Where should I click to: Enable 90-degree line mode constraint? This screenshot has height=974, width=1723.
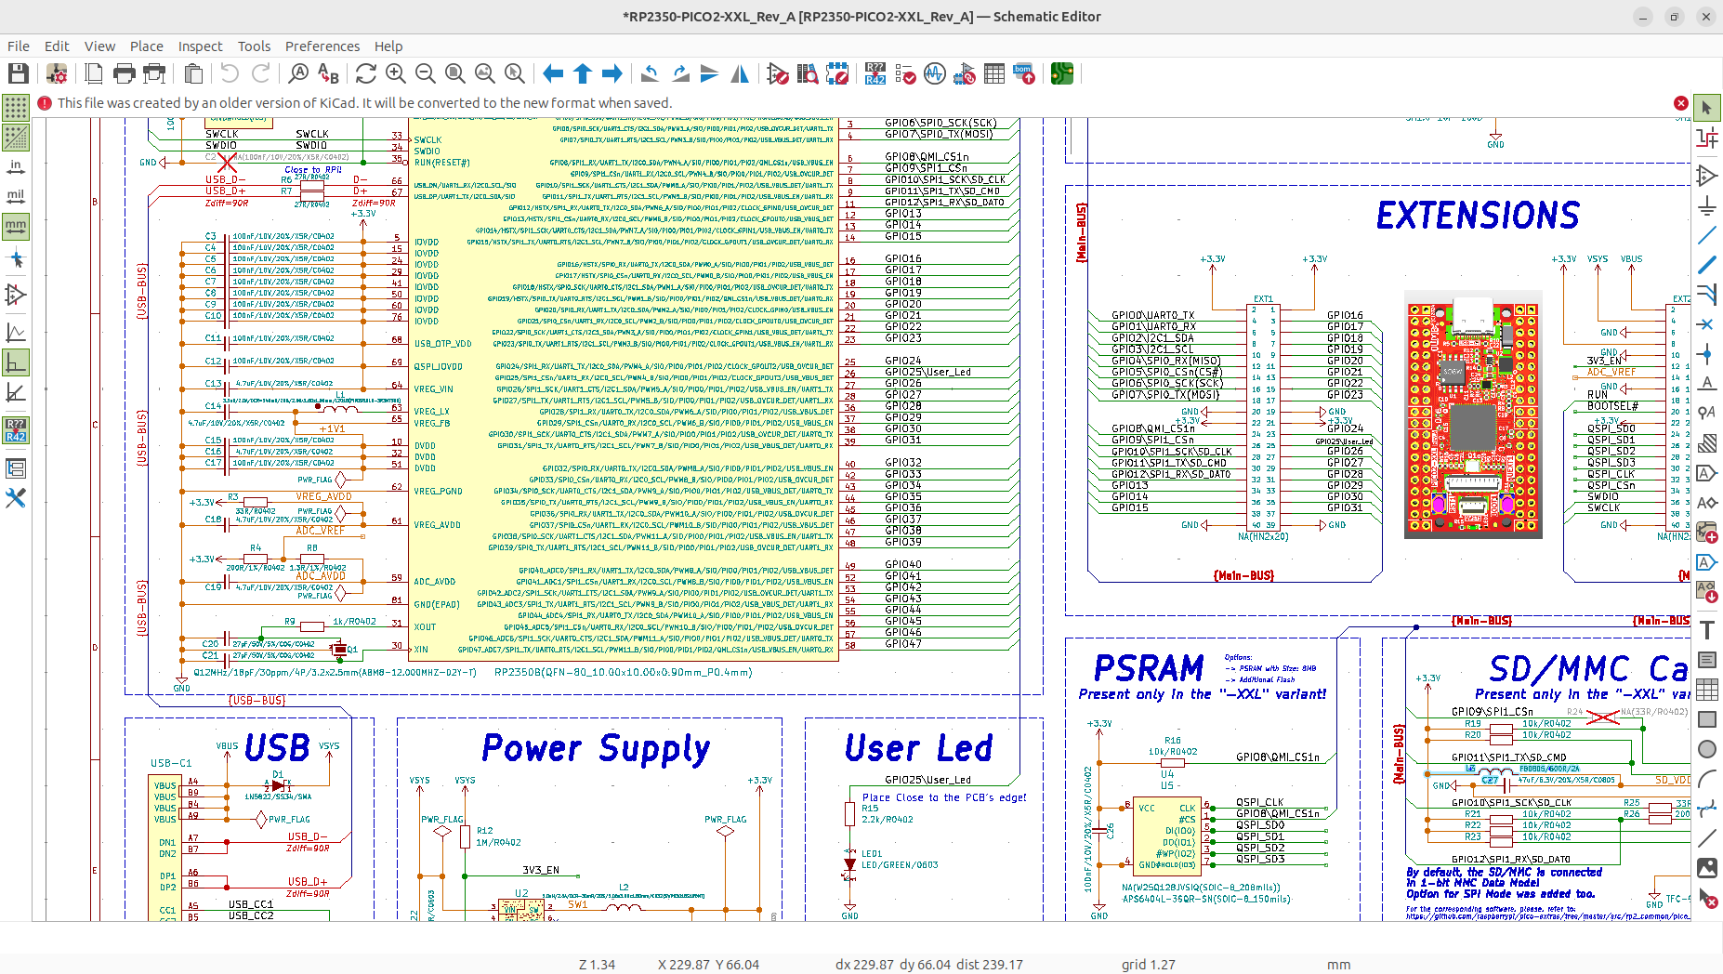coord(16,362)
